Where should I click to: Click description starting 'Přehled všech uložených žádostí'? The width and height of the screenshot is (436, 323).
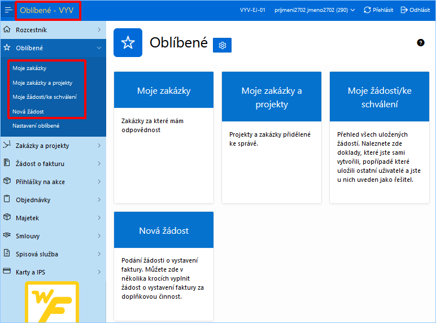(x=379, y=157)
